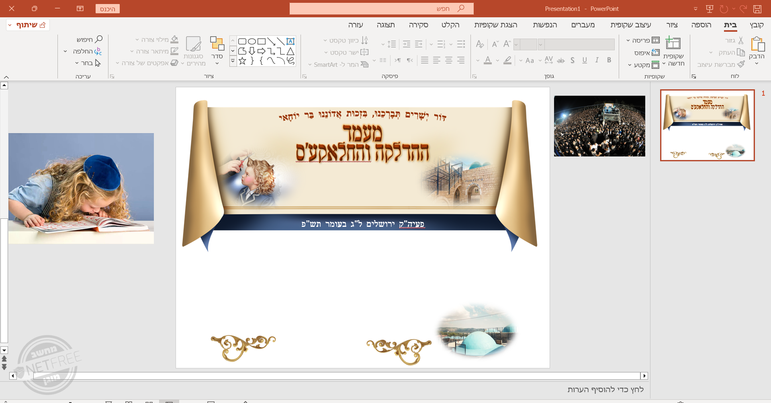Switch to the Draw (ציור) tab

coord(672,25)
